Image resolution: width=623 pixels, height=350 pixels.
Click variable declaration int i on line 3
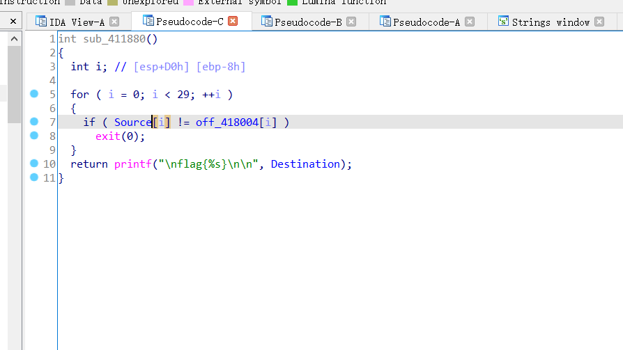pos(89,67)
